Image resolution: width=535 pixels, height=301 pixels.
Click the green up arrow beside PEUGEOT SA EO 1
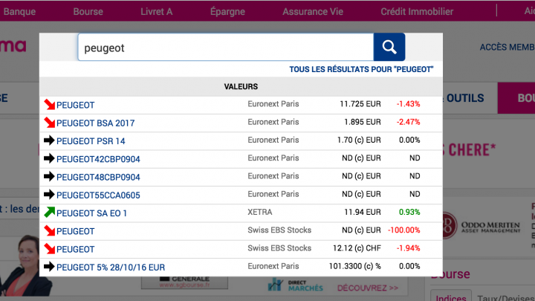50,213
